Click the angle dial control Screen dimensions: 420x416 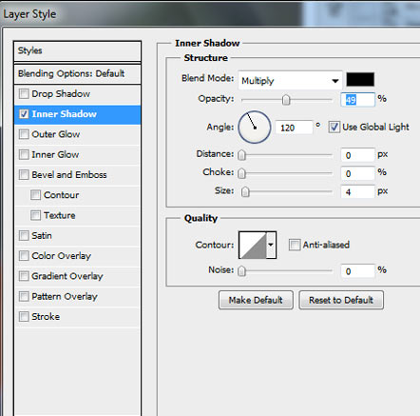[255, 127]
